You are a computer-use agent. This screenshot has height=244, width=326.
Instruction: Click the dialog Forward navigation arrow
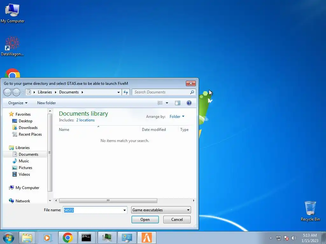click(x=16, y=92)
